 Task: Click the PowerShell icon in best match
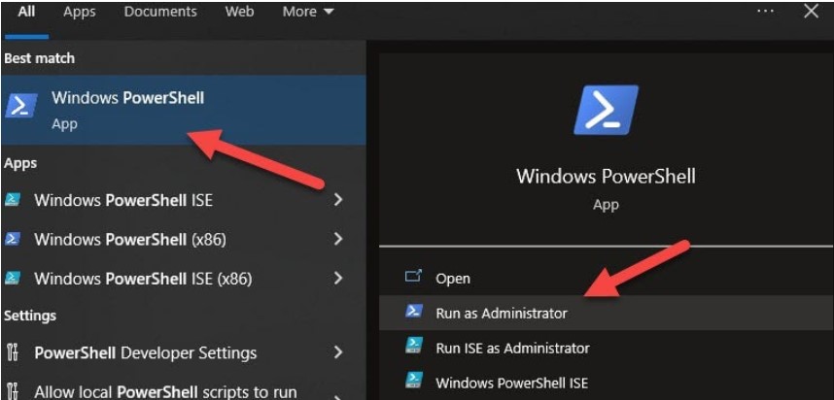pyautogui.click(x=20, y=105)
